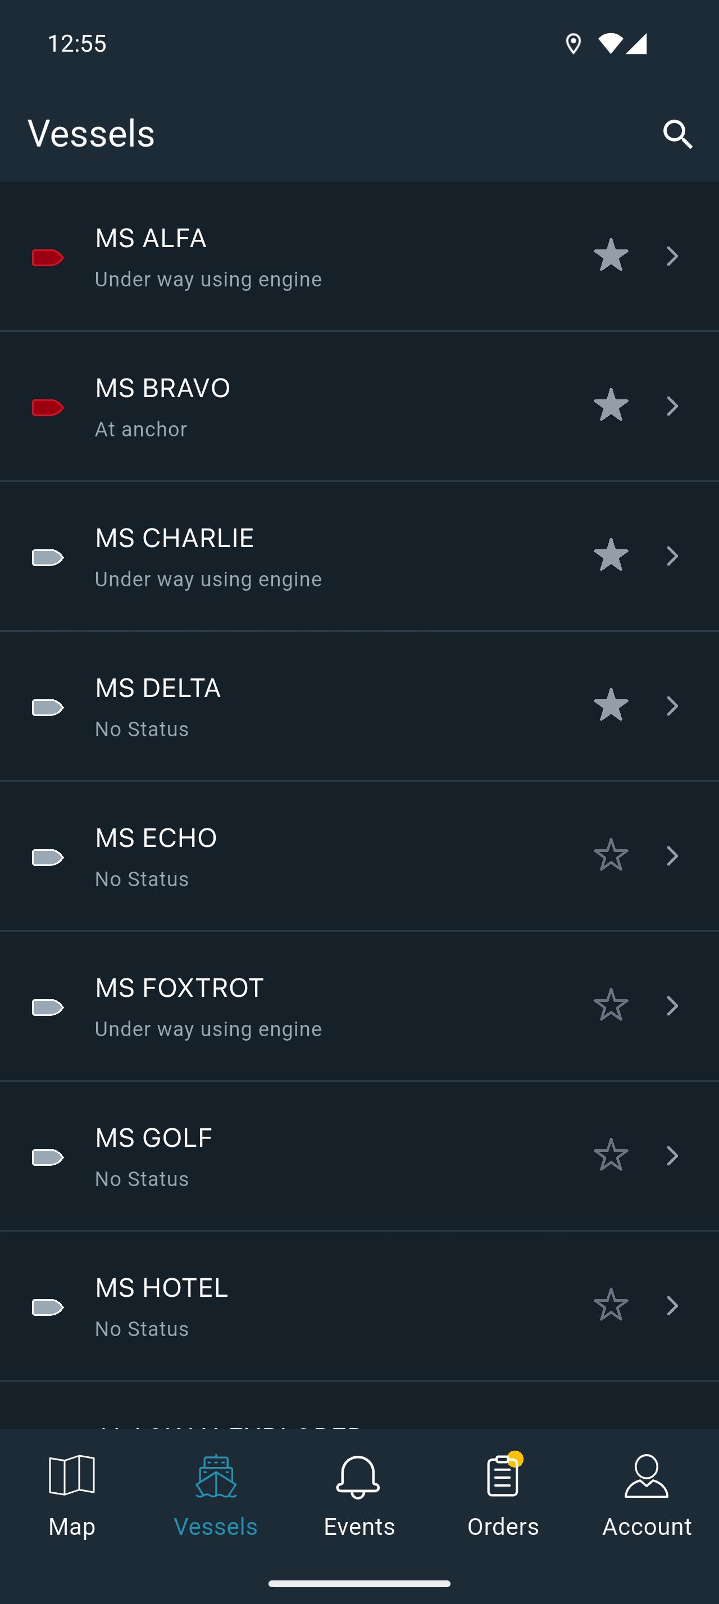Open the Events bell tab
719x1604 pixels.
tap(359, 1494)
